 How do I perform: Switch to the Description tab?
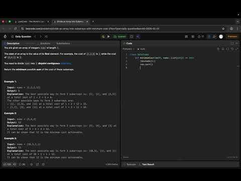click(x=12, y=43)
